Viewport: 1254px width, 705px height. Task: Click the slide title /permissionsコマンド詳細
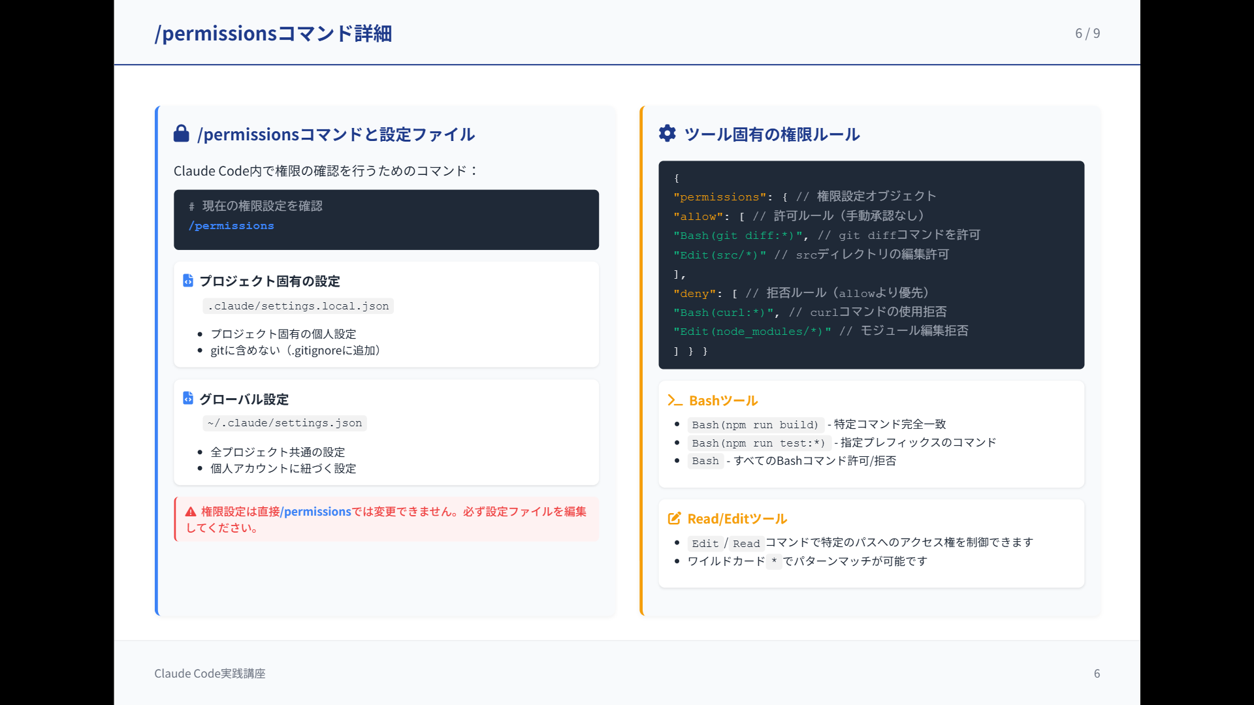tap(273, 33)
